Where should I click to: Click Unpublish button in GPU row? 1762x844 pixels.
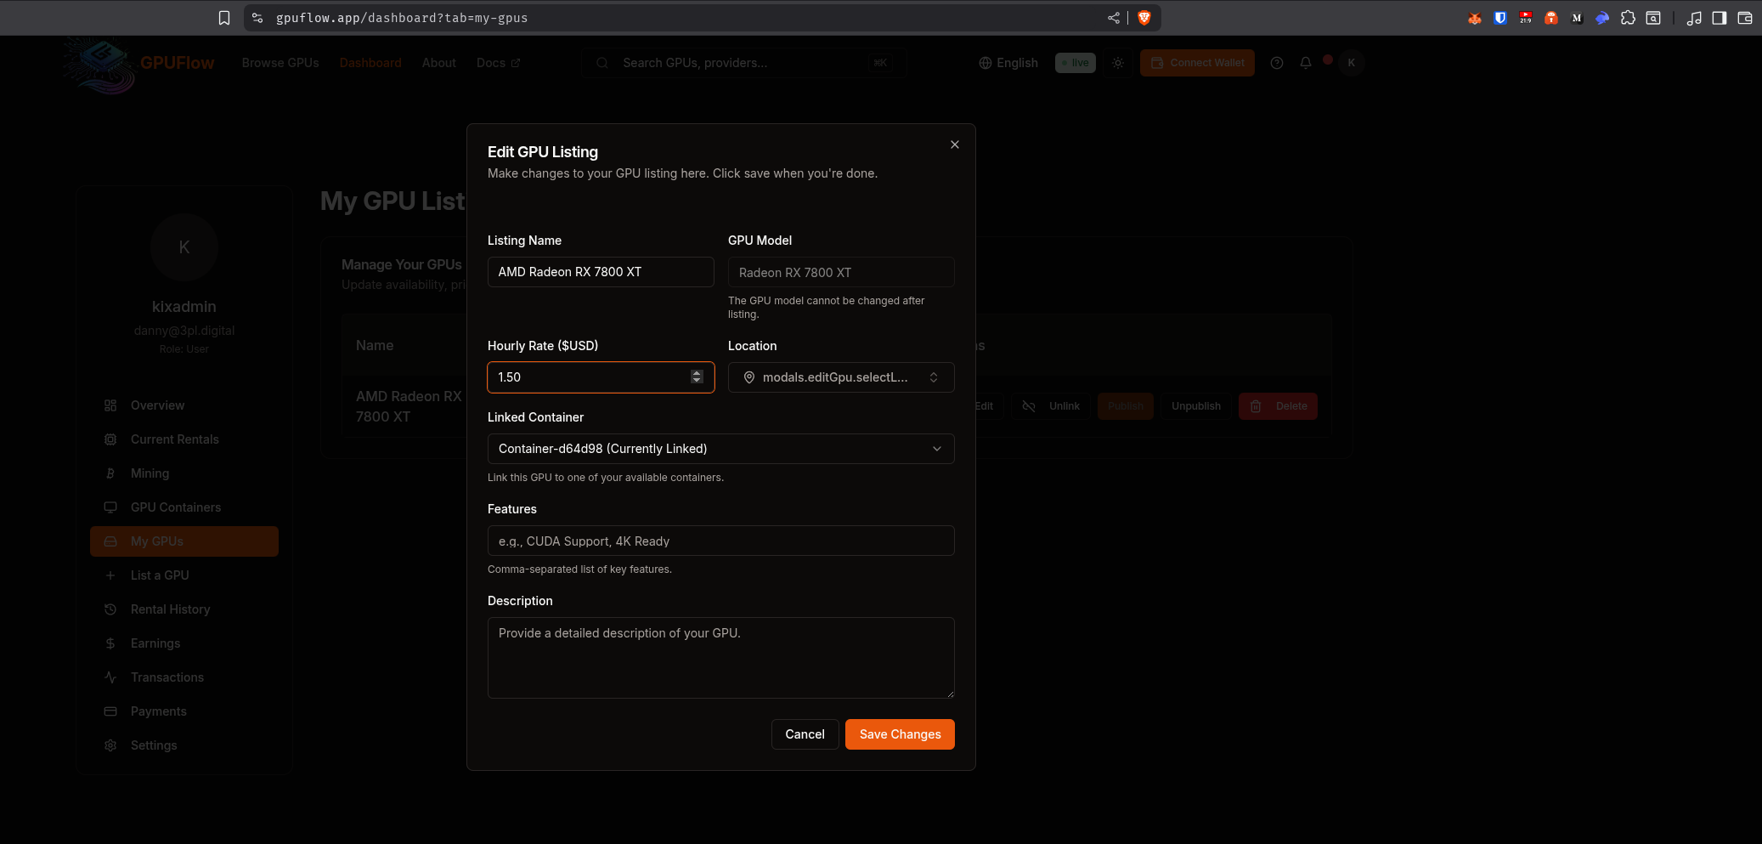coord(1196,406)
